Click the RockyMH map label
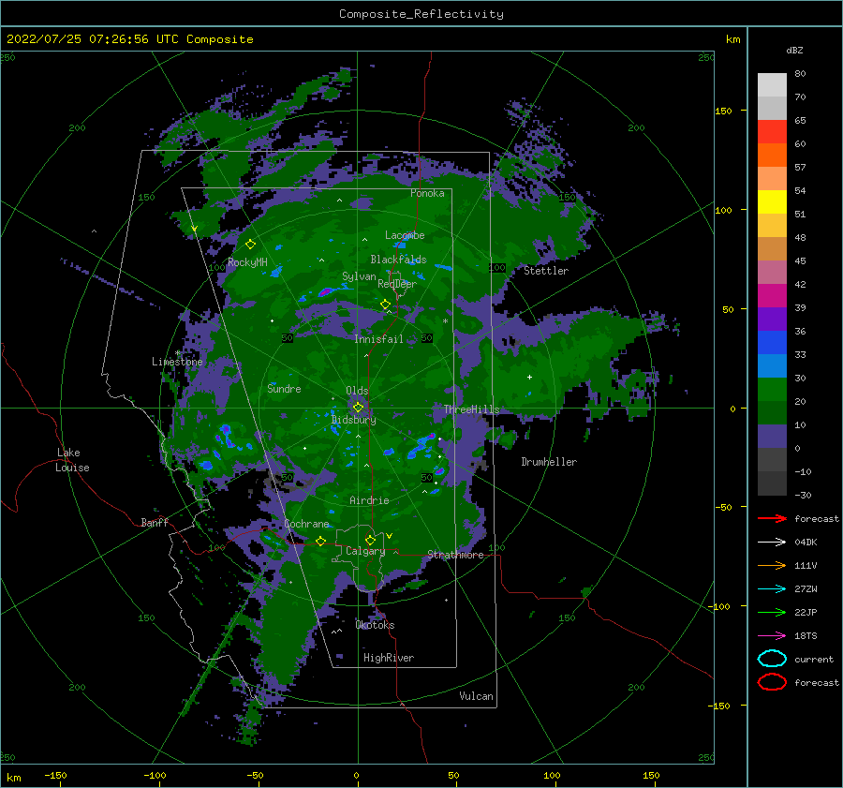 tap(247, 262)
